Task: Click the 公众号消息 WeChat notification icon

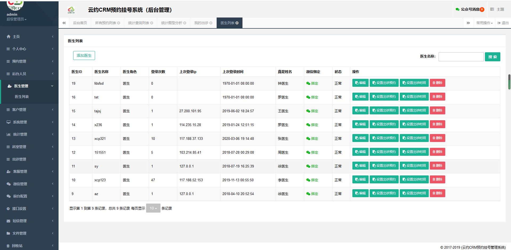Action: 457,10
